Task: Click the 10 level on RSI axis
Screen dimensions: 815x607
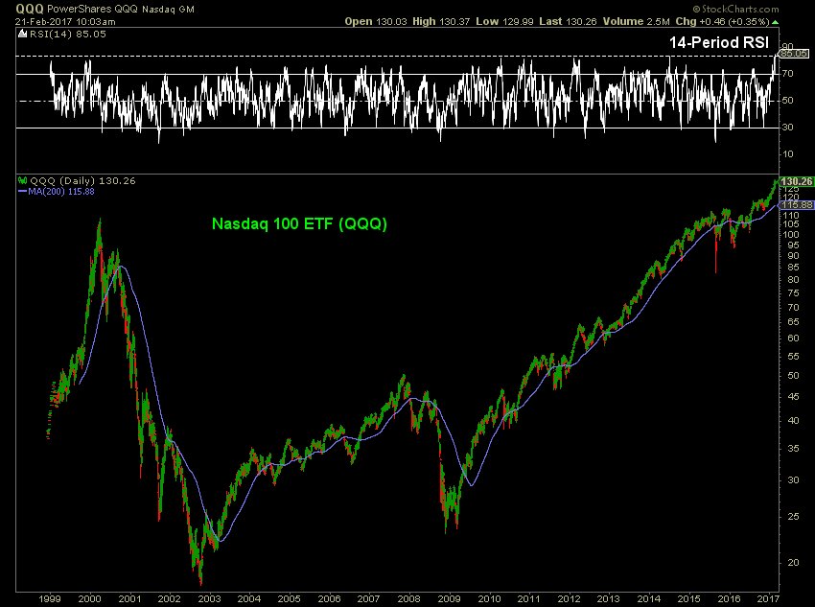Action: click(787, 154)
